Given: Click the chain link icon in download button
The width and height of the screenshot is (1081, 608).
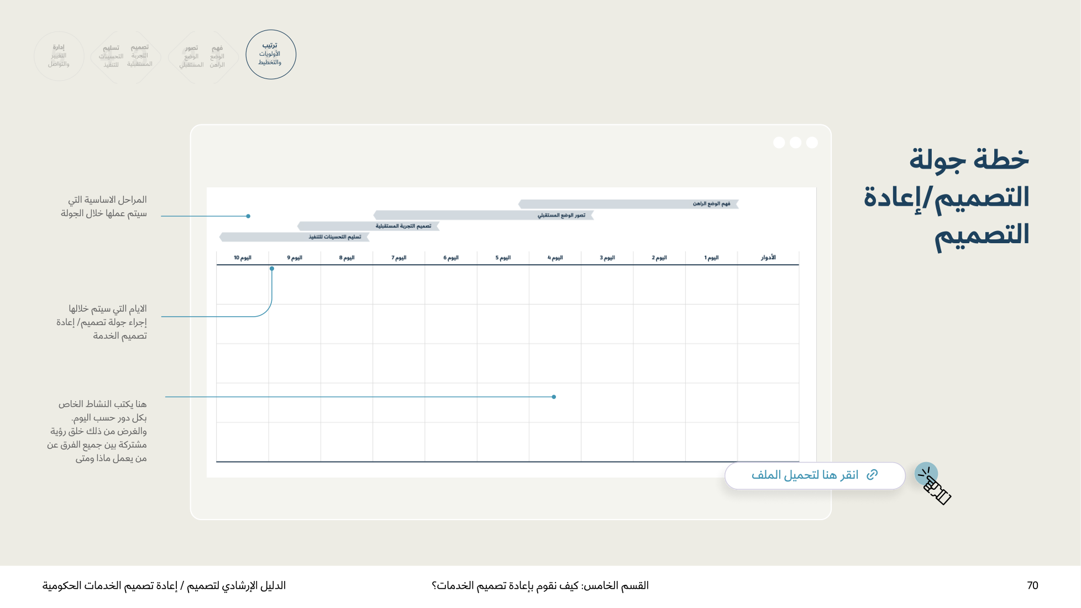Looking at the screenshot, I should pos(872,475).
